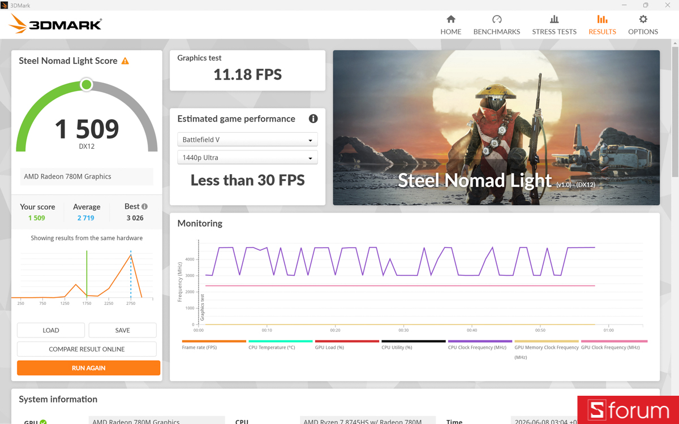Click your score value 1 509
Viewport: 679px width, 424px height.
click(x=36, y=218)
